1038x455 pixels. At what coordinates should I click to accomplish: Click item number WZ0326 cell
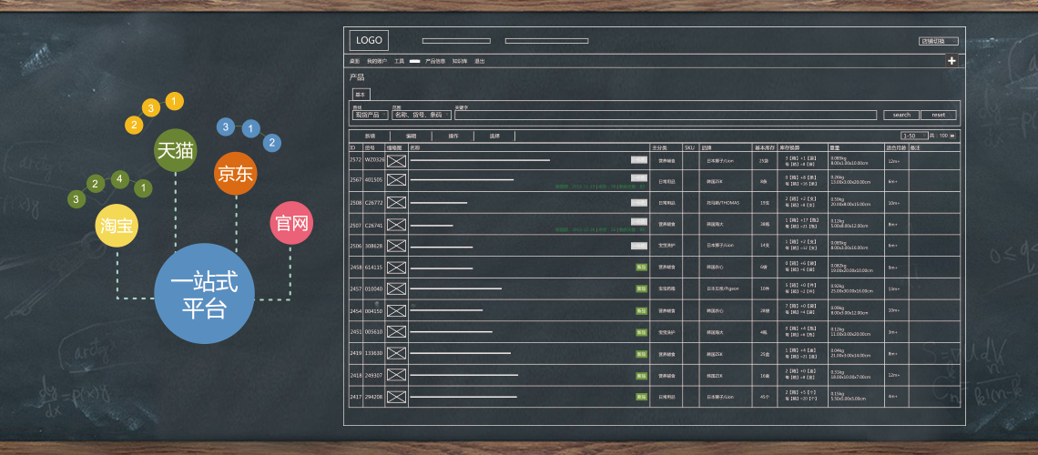click(375, 160)
